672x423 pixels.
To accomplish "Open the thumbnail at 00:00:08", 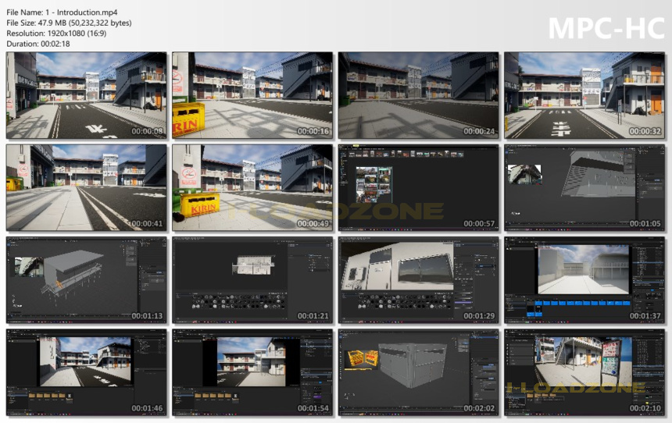I will tap(86, 95).
